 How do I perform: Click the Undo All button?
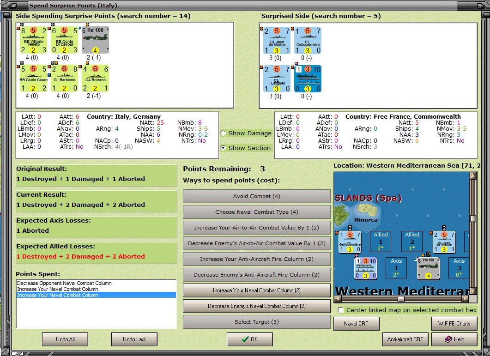[x=65, y=339]
